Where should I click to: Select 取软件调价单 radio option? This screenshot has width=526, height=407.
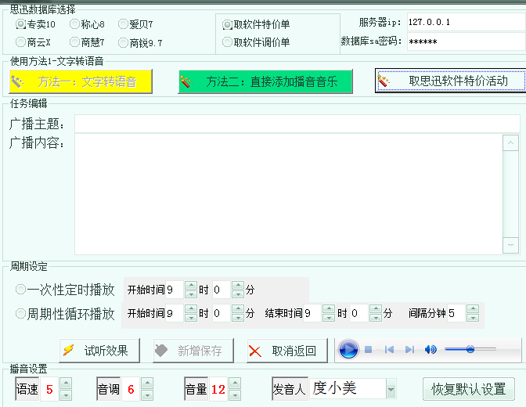229,42
